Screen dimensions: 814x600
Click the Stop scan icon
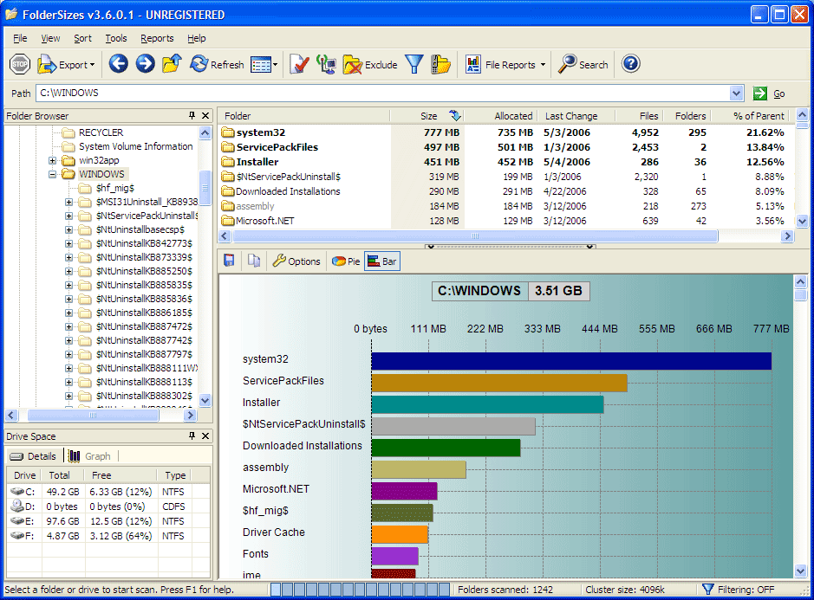[x=20, y=64]
